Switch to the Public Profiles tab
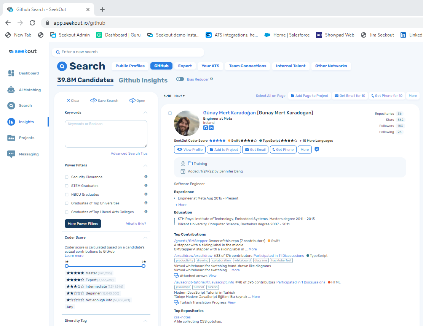423x326 pixels. (x=130, y=66)
